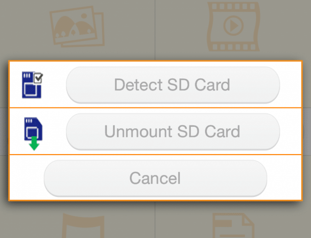
Task: Click the "Unmount SD Card" label text
Action: (x=172, y=131)
